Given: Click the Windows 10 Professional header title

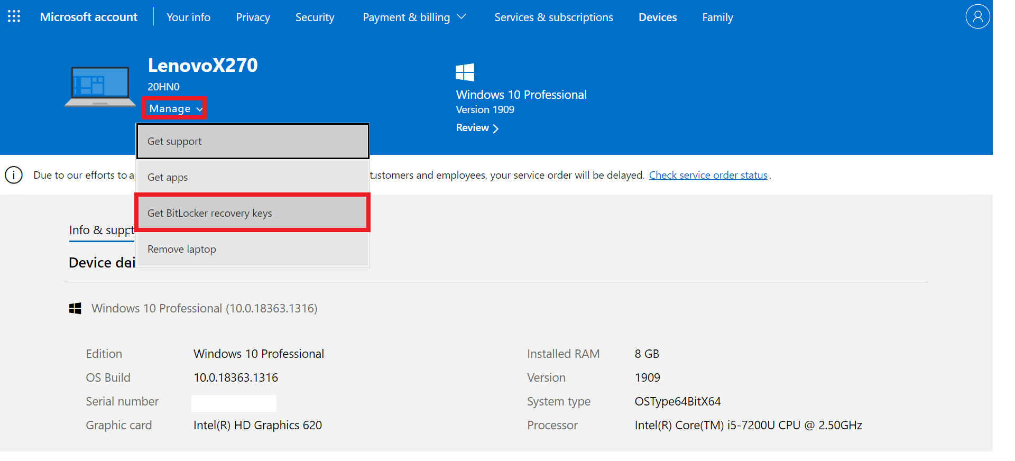Looking at the screenshot, I should pyautogui.click(x=521, y=95).
